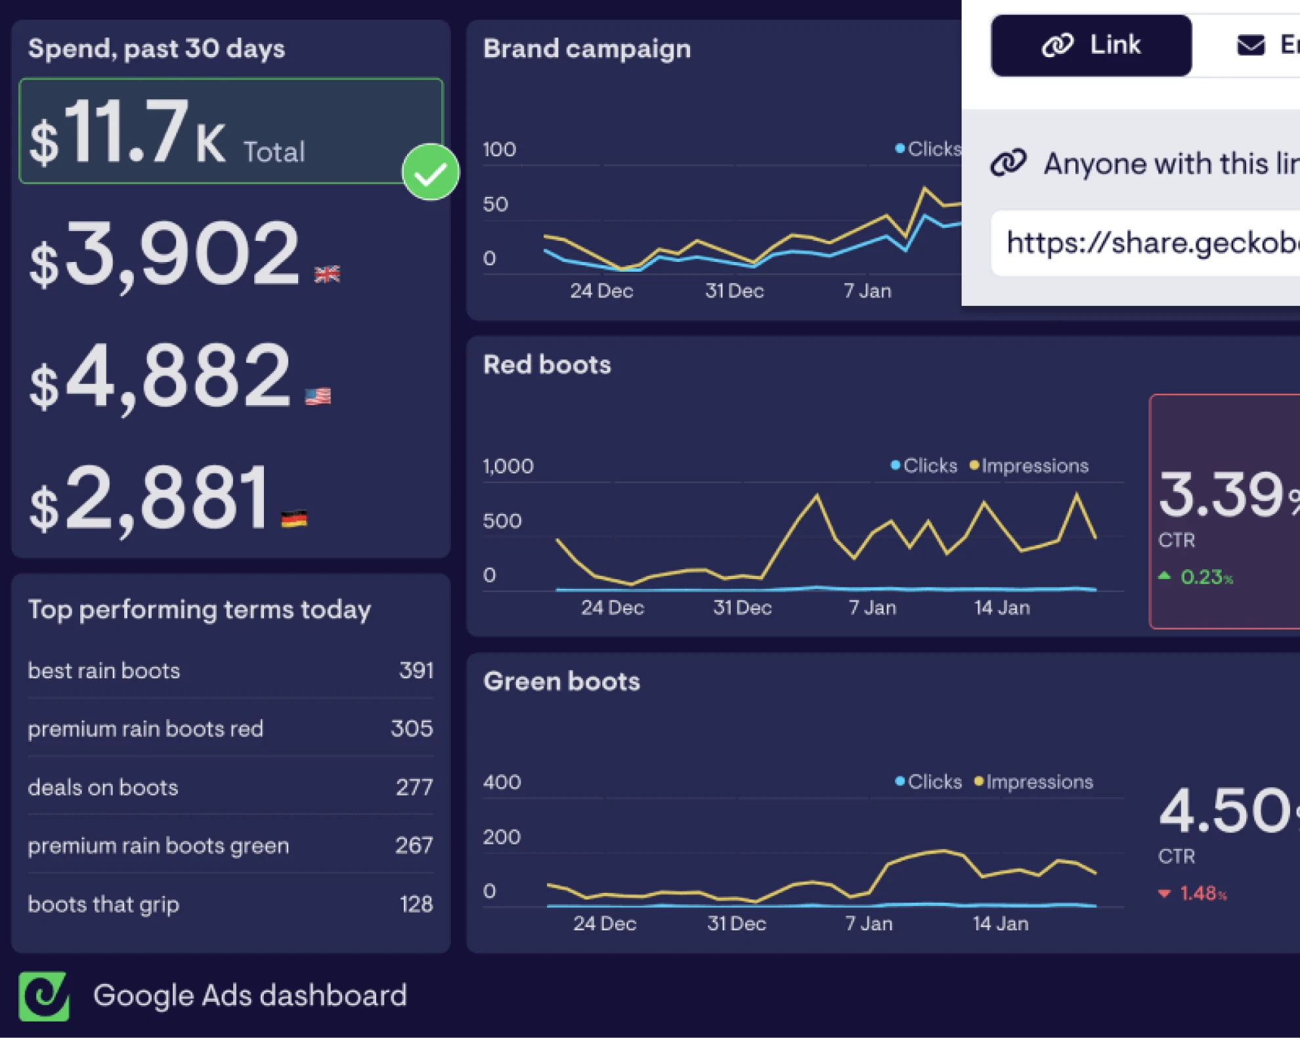Click the red down arrow by 1.48%
1300x1038 pixels.
coord(1164,893)
